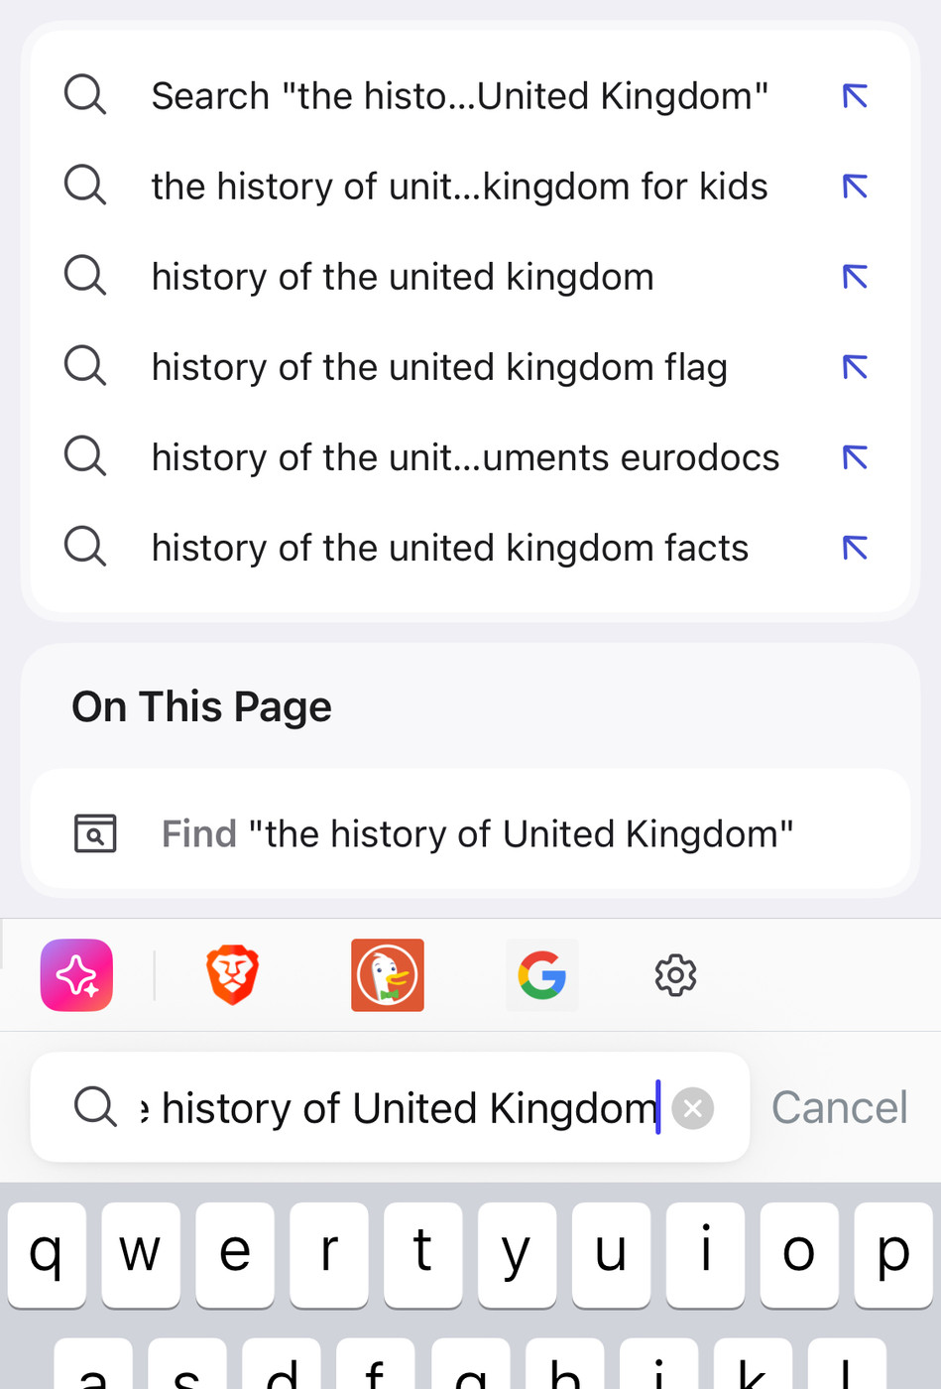Pick the Google search engine icon

click(541, 975)
